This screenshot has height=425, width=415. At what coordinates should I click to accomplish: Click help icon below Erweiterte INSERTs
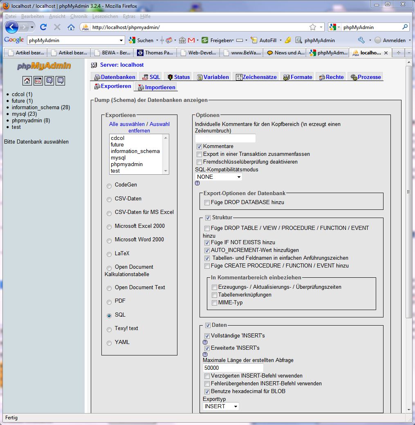coord(205,354)
